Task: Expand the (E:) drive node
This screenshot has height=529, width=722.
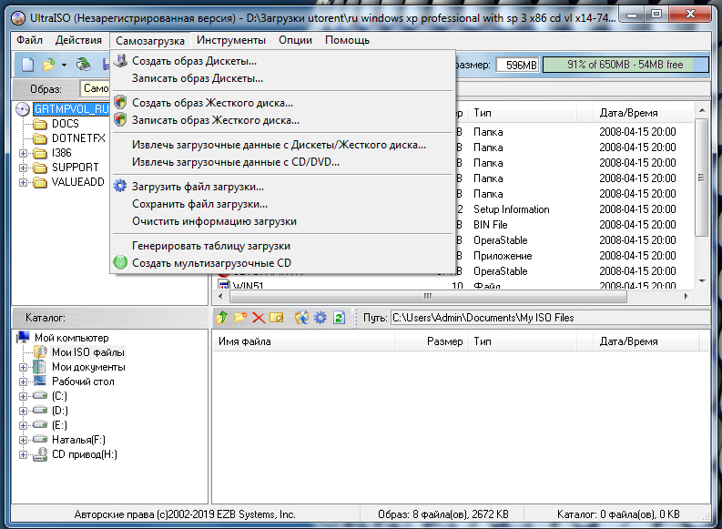Action: coord(23,425)
